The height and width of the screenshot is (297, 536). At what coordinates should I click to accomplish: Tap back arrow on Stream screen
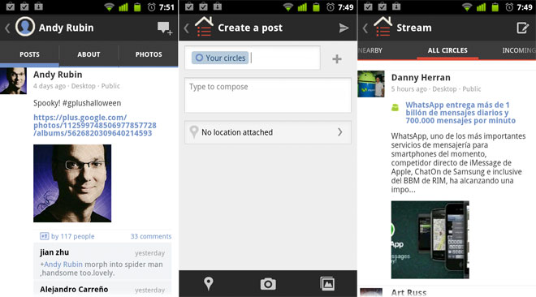point(365,28)
